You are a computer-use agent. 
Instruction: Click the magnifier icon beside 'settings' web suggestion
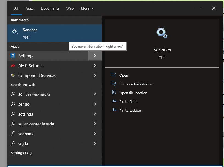pyautogui.click(x=13, y=114)
